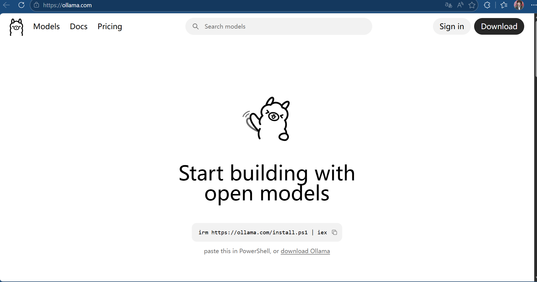Screen dimensions: 537x282
Task: Click the black Download button
Action: click(x=499, y=26)
